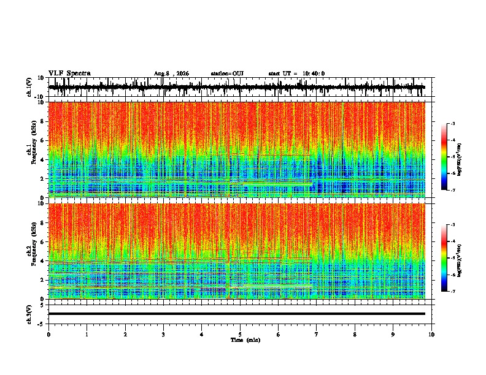Click the "ch.1(V)" waveform axis label

29,87
